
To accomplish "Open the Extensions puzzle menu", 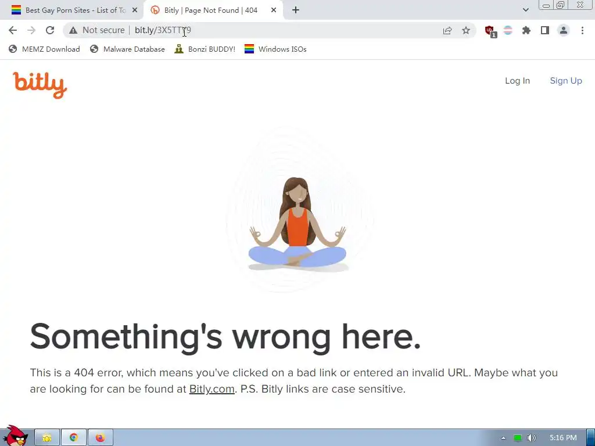I will click(526, 30).
